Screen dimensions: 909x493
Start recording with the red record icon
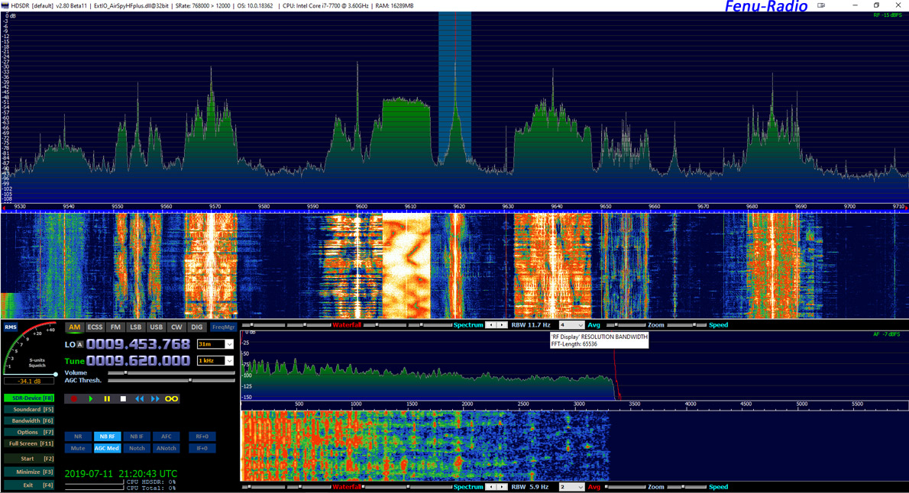tap(75, 399)
